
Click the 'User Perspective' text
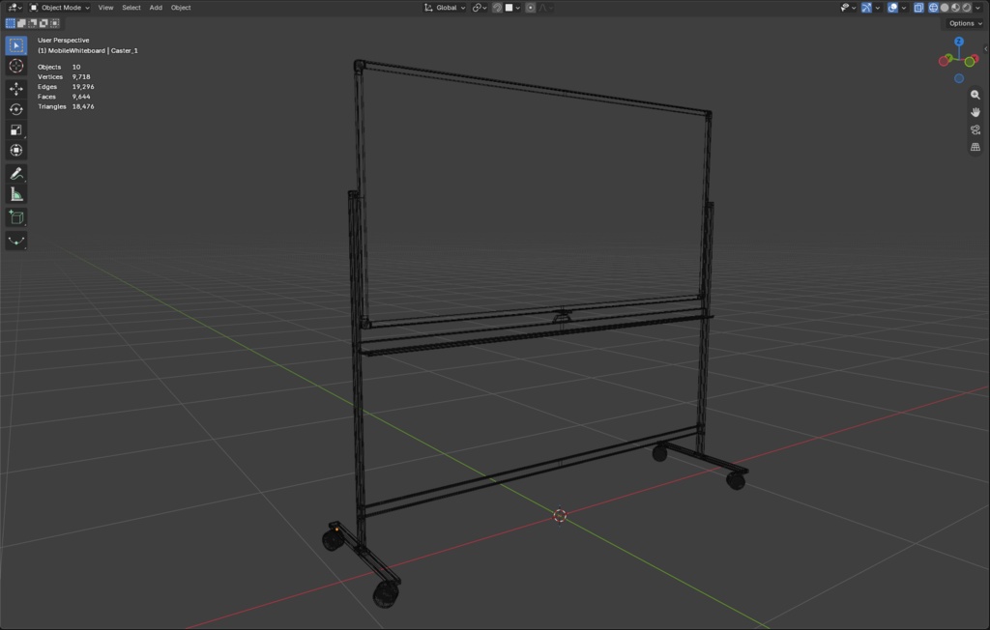point(63,41)
